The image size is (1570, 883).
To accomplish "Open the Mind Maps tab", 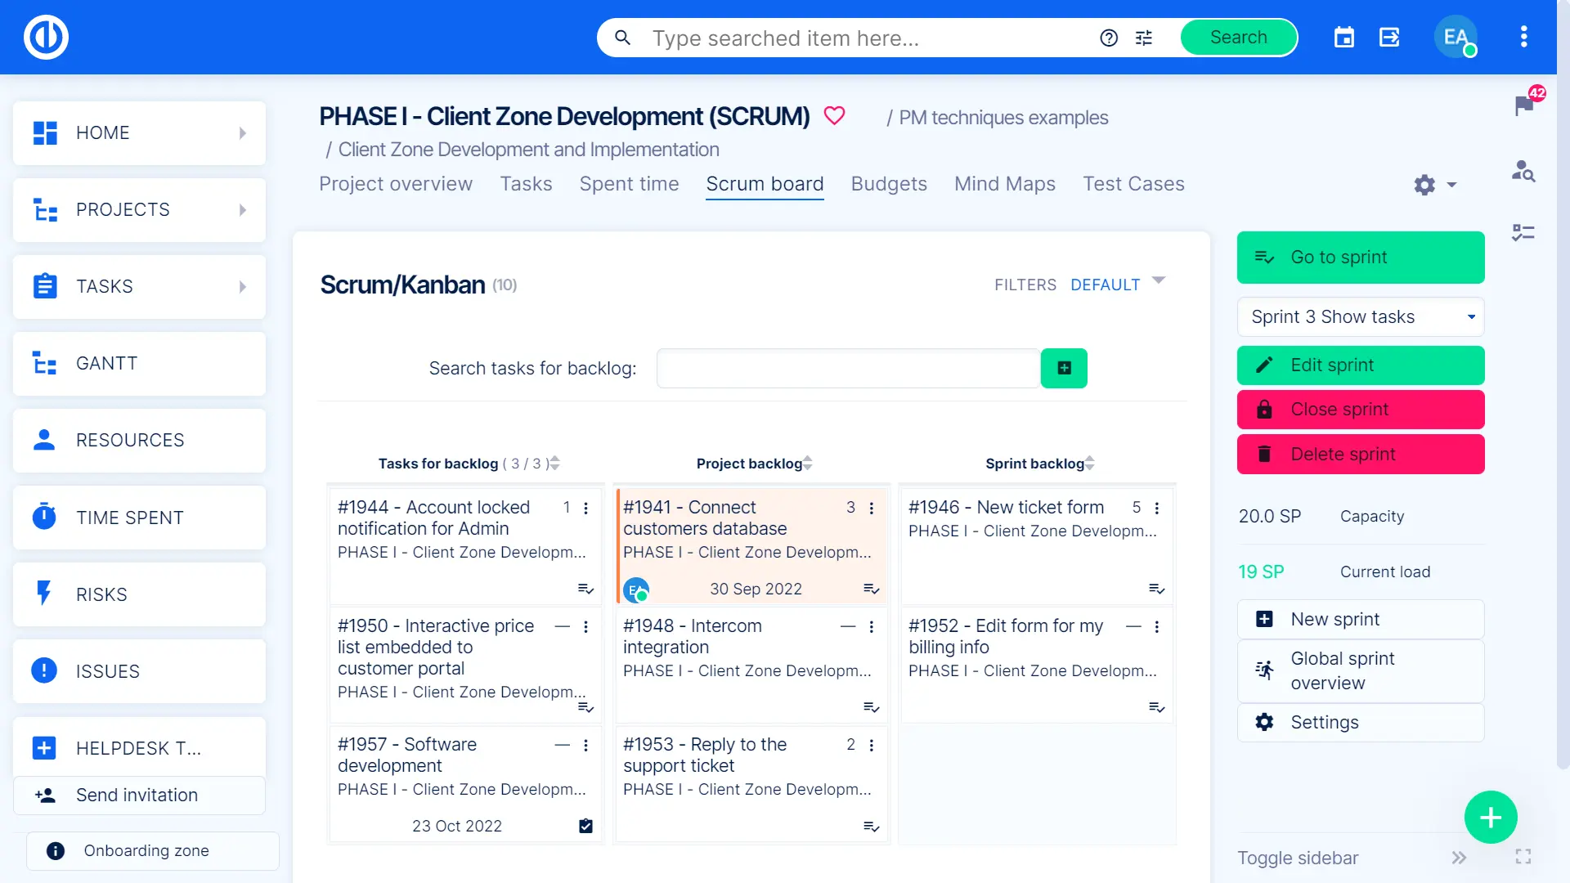I will [x=1004, y=184].
